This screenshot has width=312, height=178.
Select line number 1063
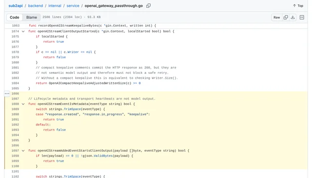pyautogui.click(x=16, y=26)
